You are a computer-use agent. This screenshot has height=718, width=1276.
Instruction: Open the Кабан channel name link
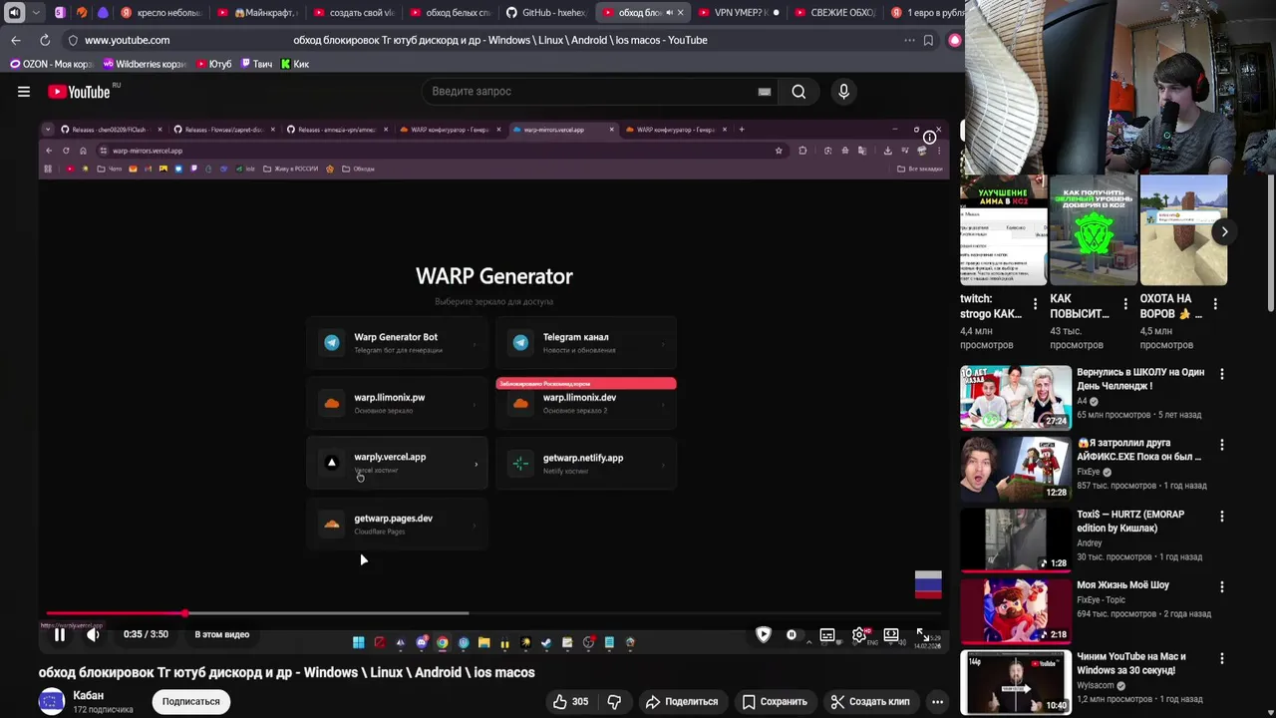pyautogui.click(x=89, y=695)
